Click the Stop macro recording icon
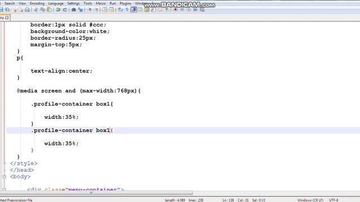 click(x=182, y=10)
